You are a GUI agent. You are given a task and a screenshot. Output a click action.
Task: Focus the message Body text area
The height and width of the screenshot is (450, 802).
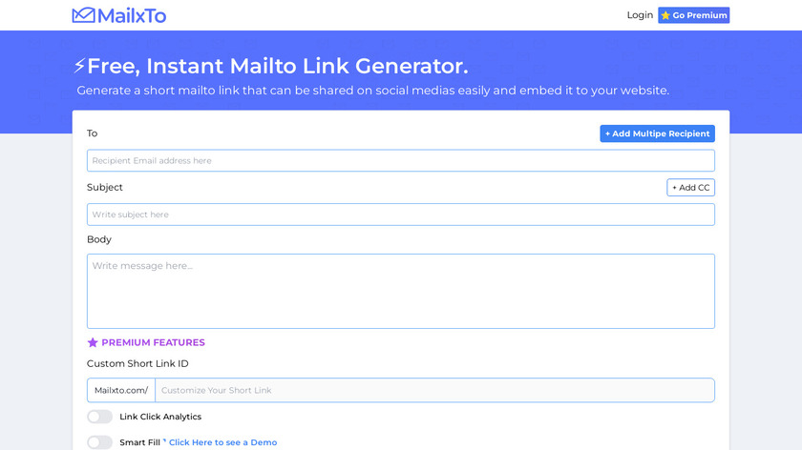click(x=400, y=291)
